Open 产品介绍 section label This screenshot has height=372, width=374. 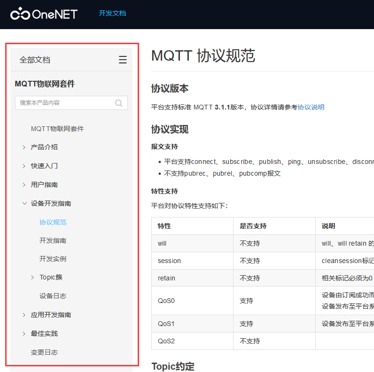tap(44, 147)
